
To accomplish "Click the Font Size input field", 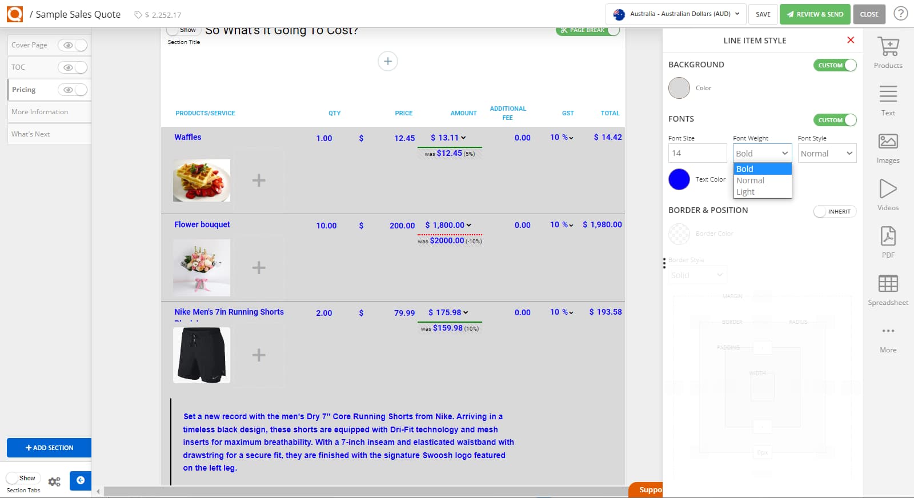I will (697, 153).
